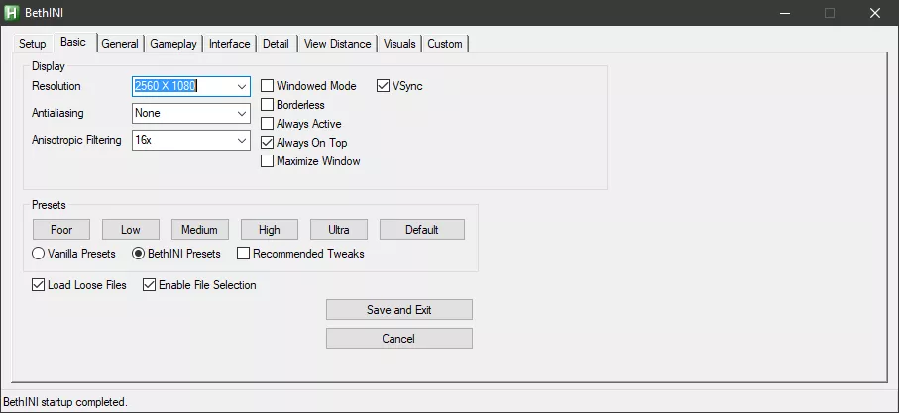Screen dimensions: 899x413
Task: Apply the Medium preset
Action: coord(199,230)
